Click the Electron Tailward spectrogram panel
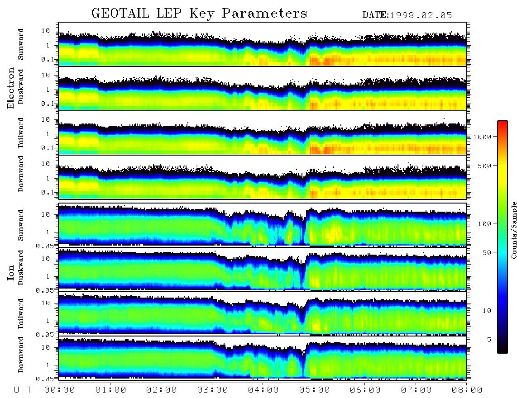This screenshot has height=398, width=517. tap(263, 133)
